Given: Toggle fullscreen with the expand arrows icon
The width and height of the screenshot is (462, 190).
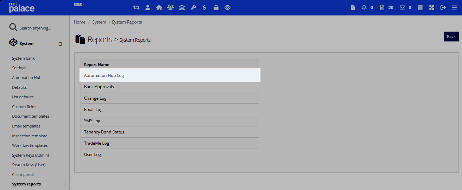Looking at the screenshot, I should [432, 7].
